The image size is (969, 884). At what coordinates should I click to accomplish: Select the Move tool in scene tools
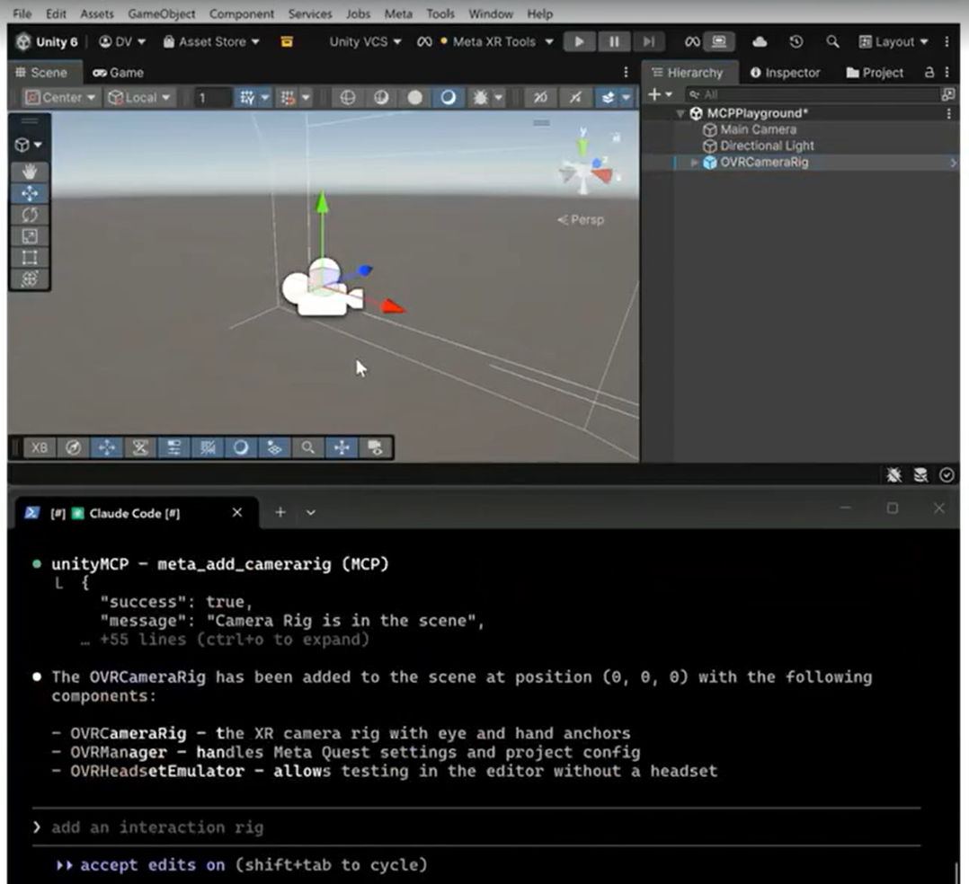pyautogui.click(x=29, y=193)
